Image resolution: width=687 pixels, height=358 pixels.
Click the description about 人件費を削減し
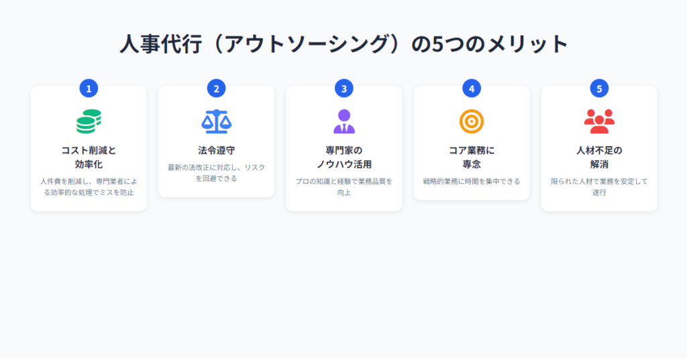tap(89, 187)
